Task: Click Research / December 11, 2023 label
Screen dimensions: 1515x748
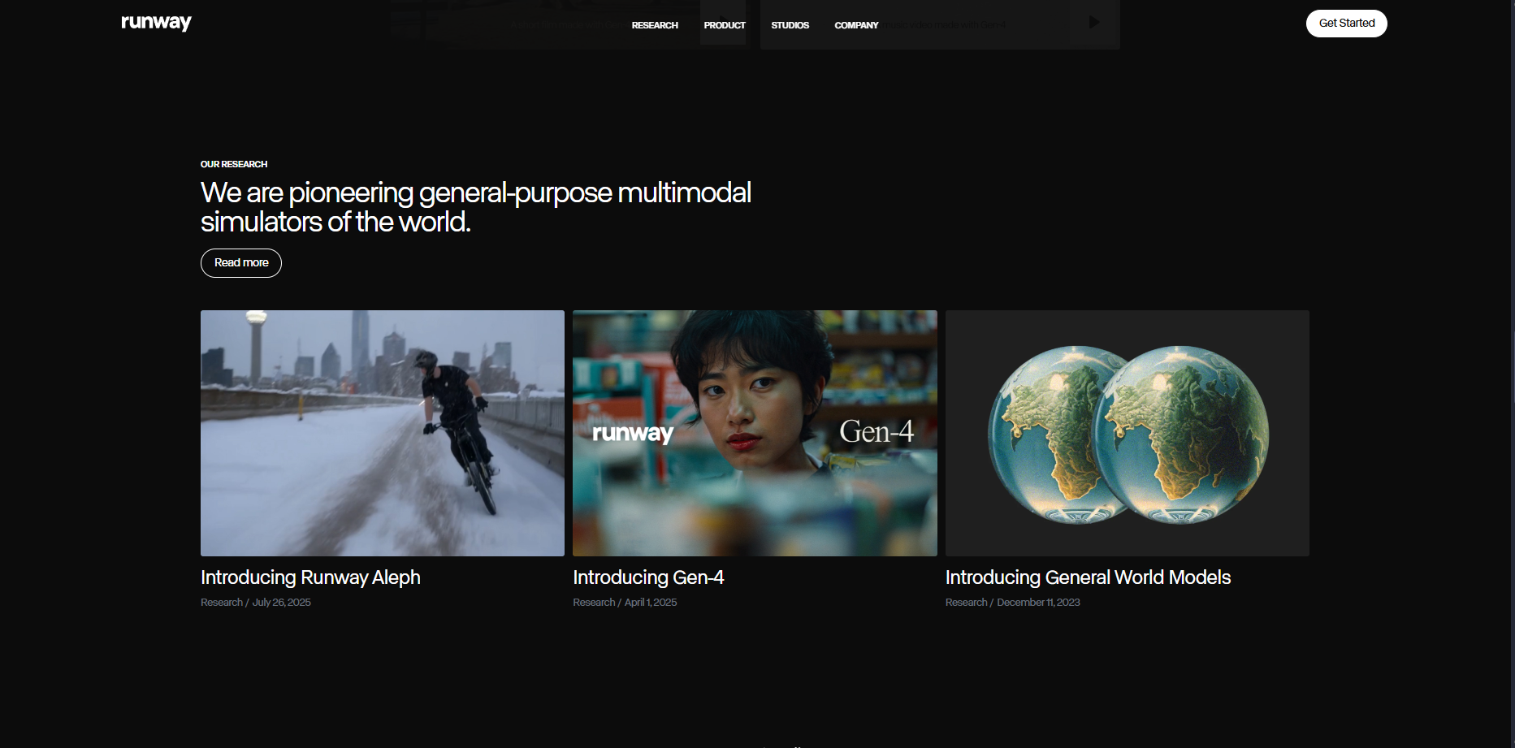Action: pyautogui.click(x=1013, y=603)
